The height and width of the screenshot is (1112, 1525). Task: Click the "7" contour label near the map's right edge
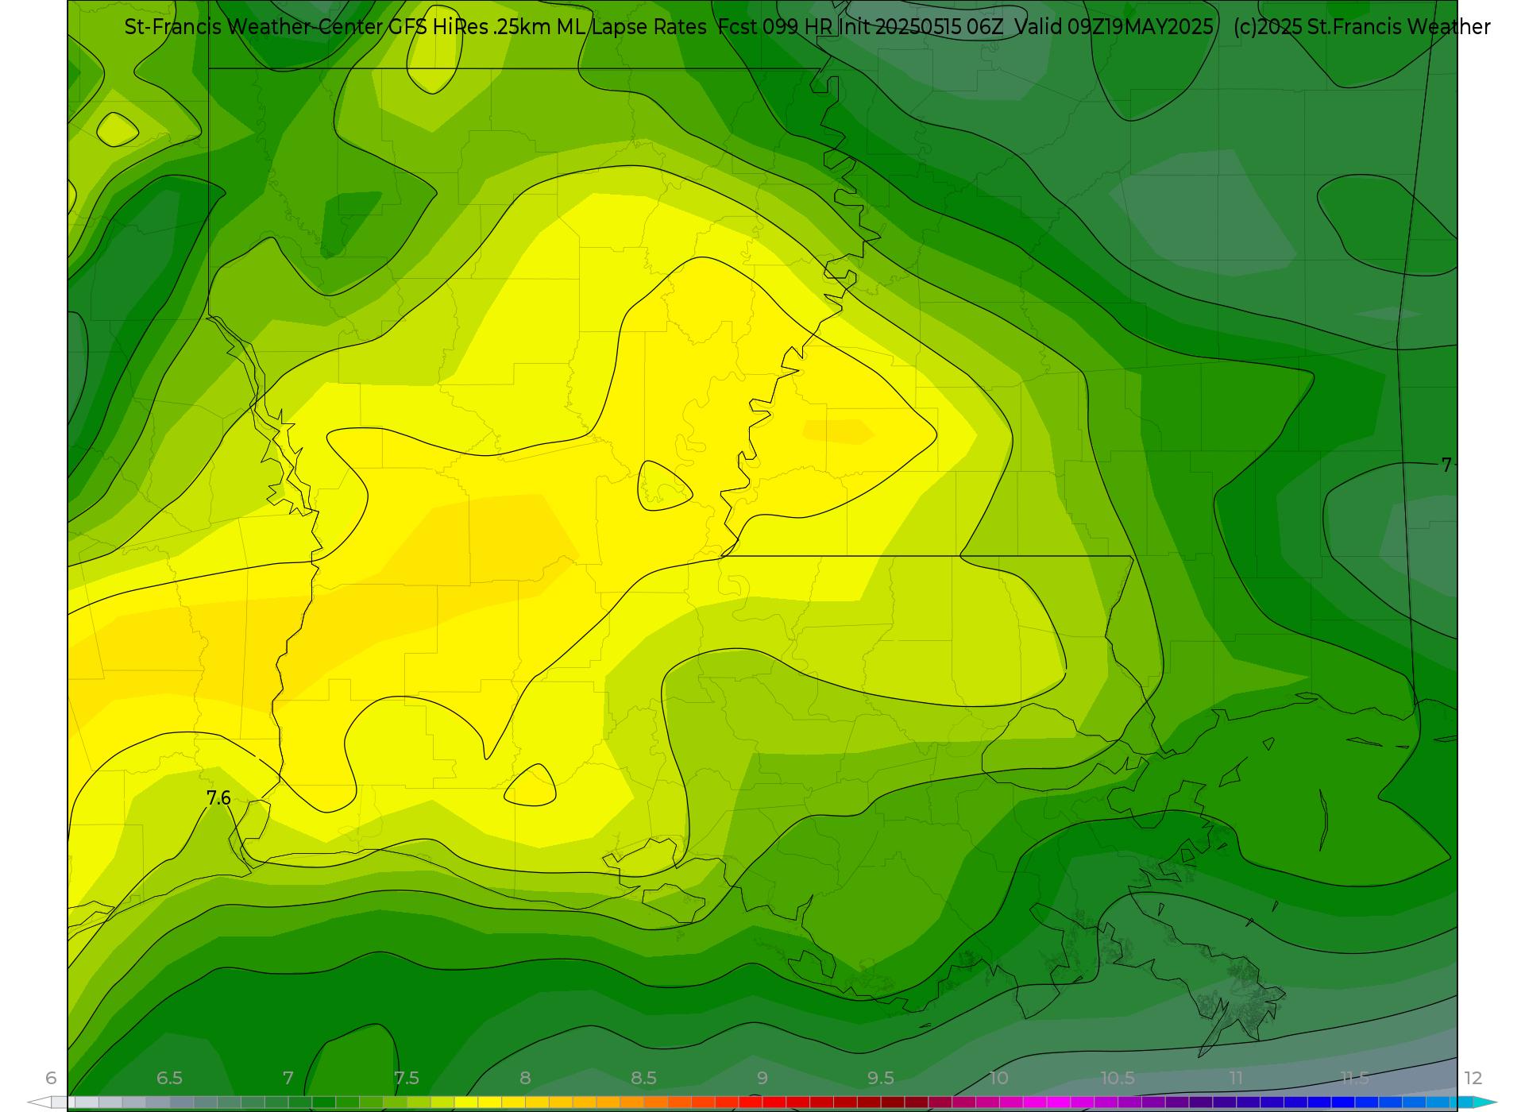(1446, 465)
